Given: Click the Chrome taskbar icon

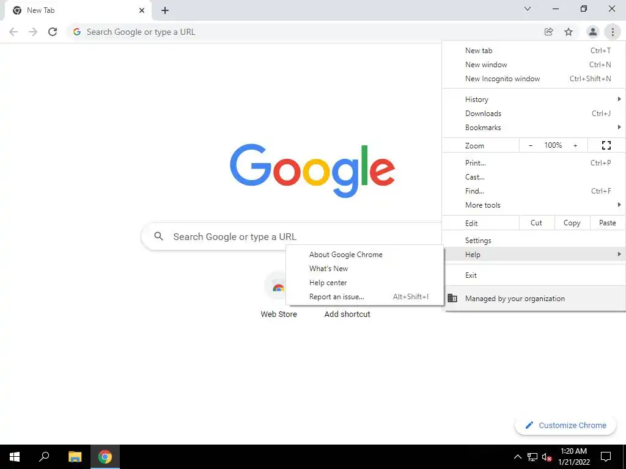Looking at the screenshot, I should coord(105,457).
